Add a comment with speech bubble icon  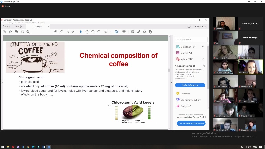click(x=133, y=32)
